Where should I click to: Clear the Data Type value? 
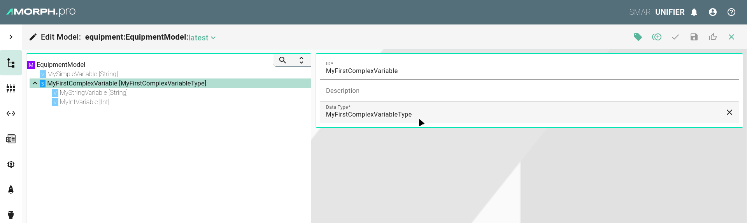pyautogui.click(x=729, y=112)
